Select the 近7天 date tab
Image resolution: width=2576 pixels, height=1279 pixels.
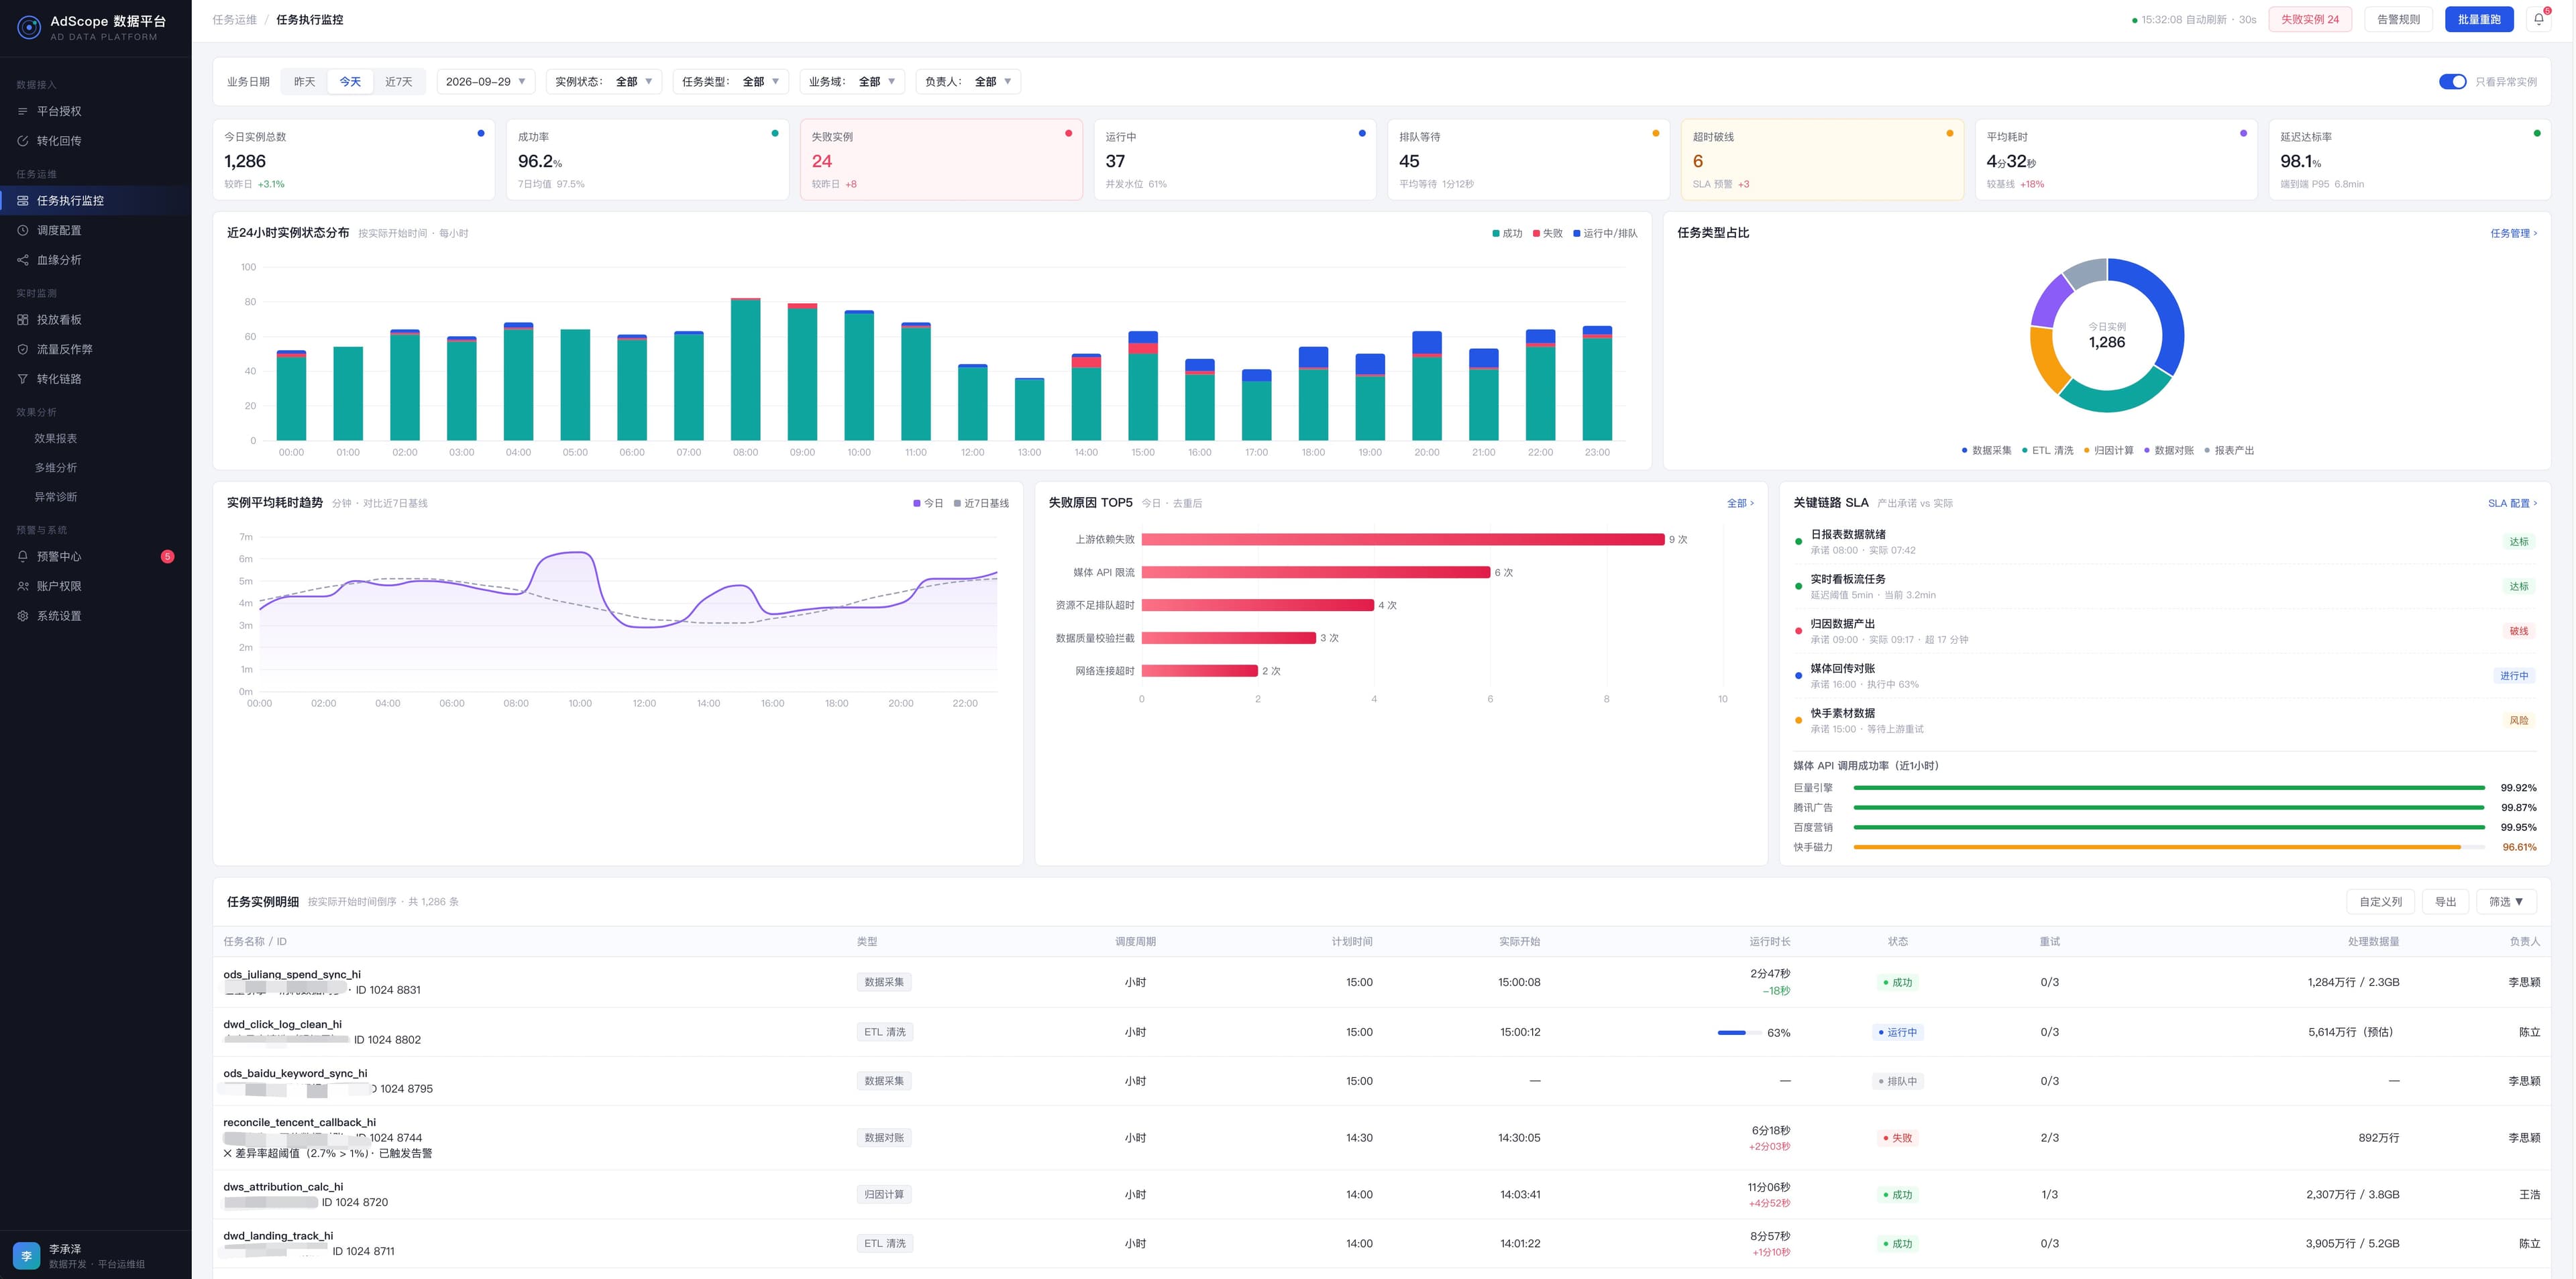(x=399, y=82)
